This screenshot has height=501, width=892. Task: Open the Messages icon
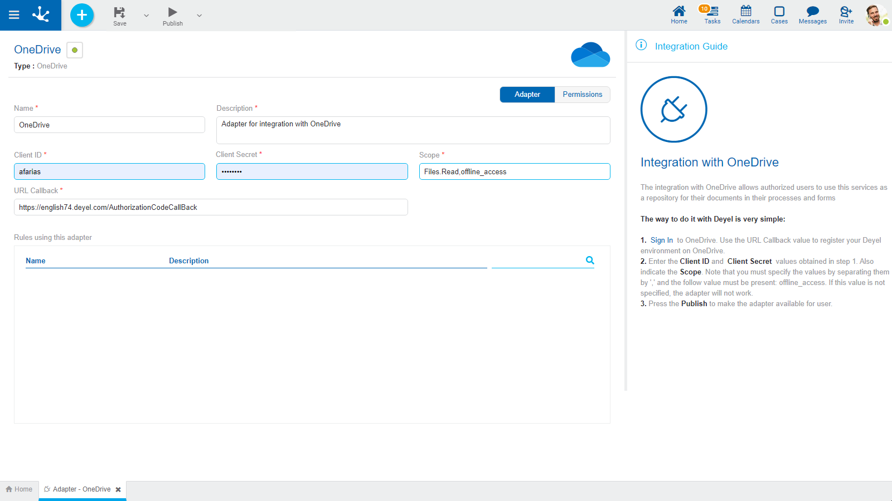812,15
